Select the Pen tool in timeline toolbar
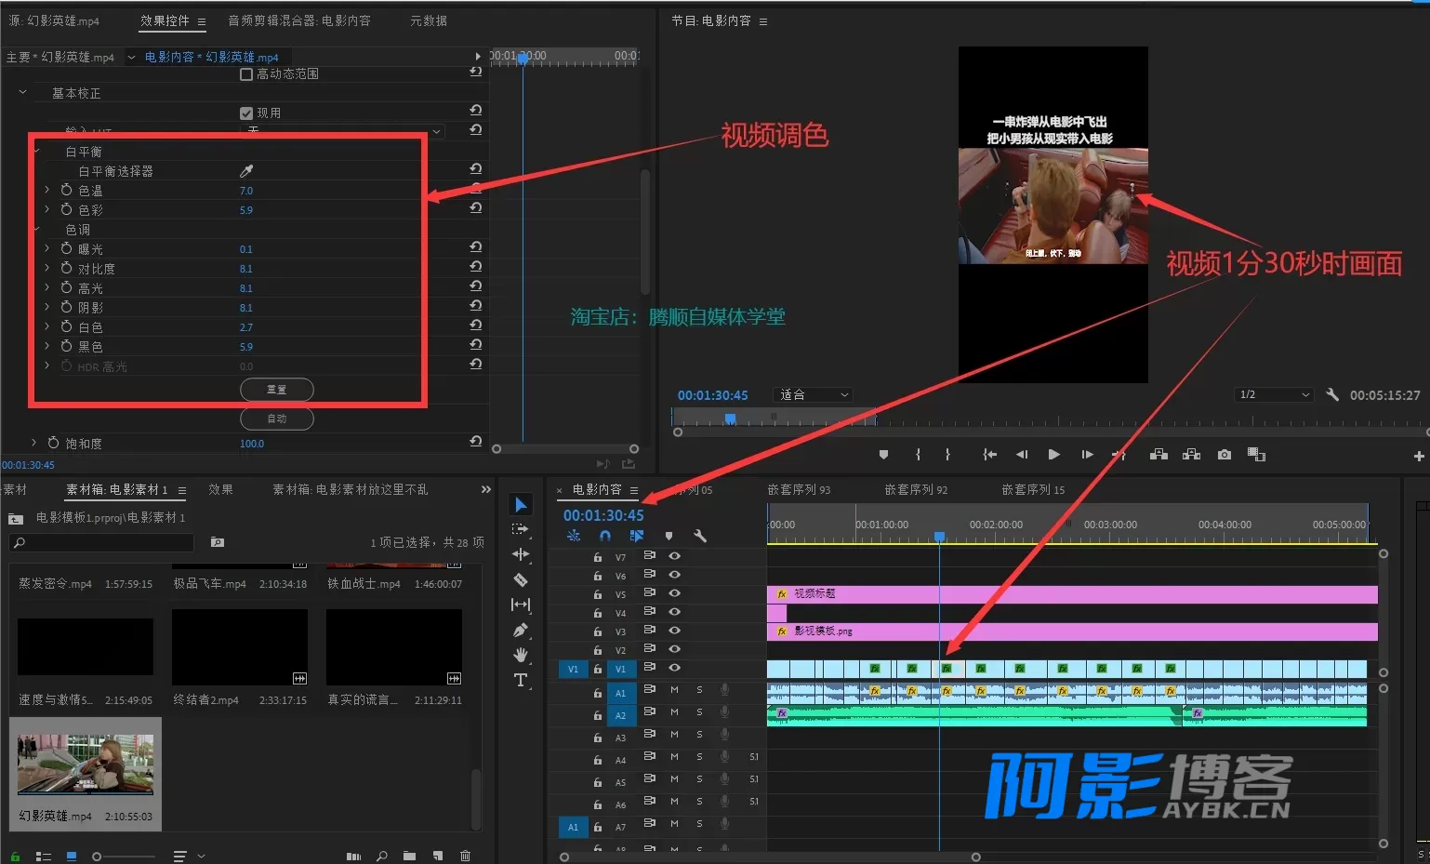 pos(521,630)
